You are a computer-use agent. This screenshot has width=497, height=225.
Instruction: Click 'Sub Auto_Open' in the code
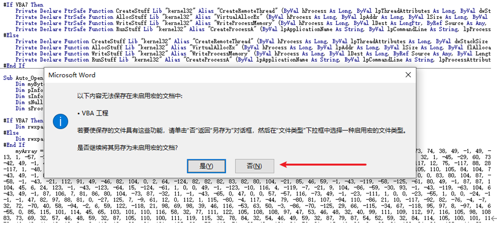coord(23,78)
